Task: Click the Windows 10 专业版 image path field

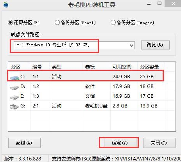Action: pos(74,45)
